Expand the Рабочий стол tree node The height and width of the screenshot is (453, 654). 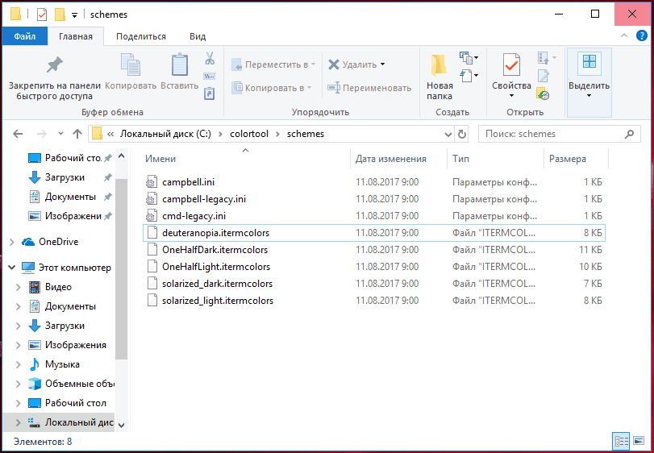[18, 403]
